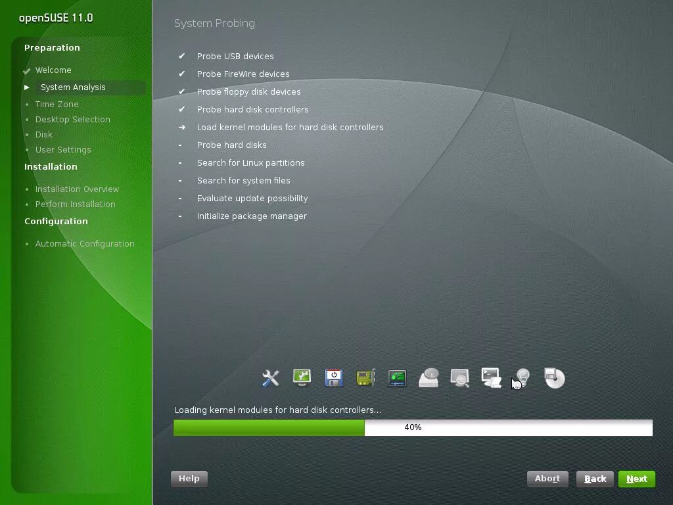Click the light bulb icon

(522, 378)
